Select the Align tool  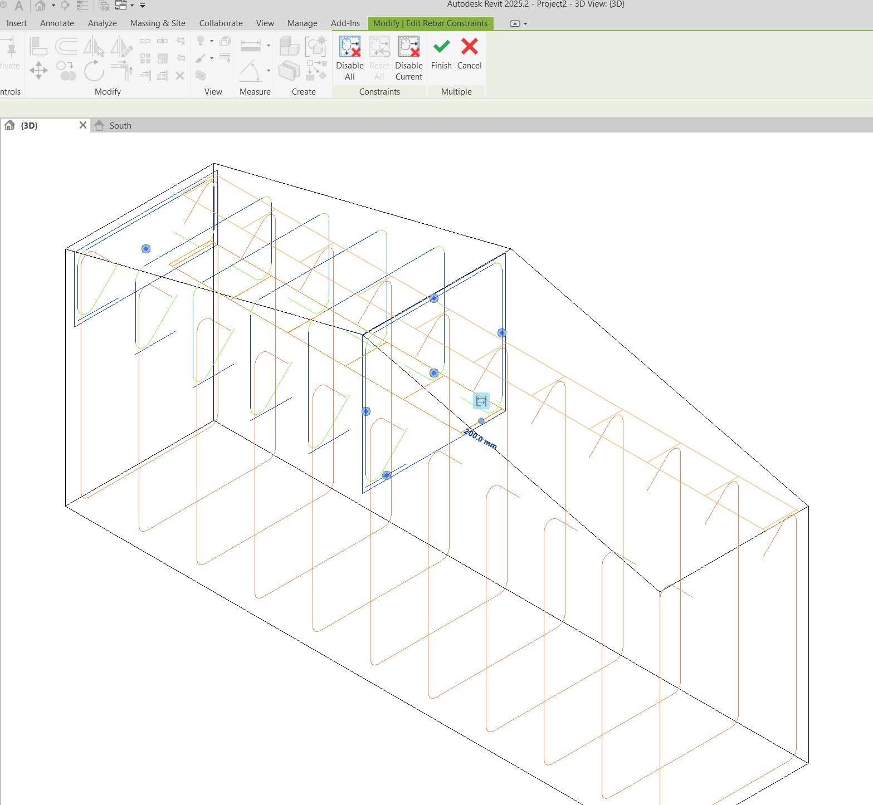(x=38, y=46)
